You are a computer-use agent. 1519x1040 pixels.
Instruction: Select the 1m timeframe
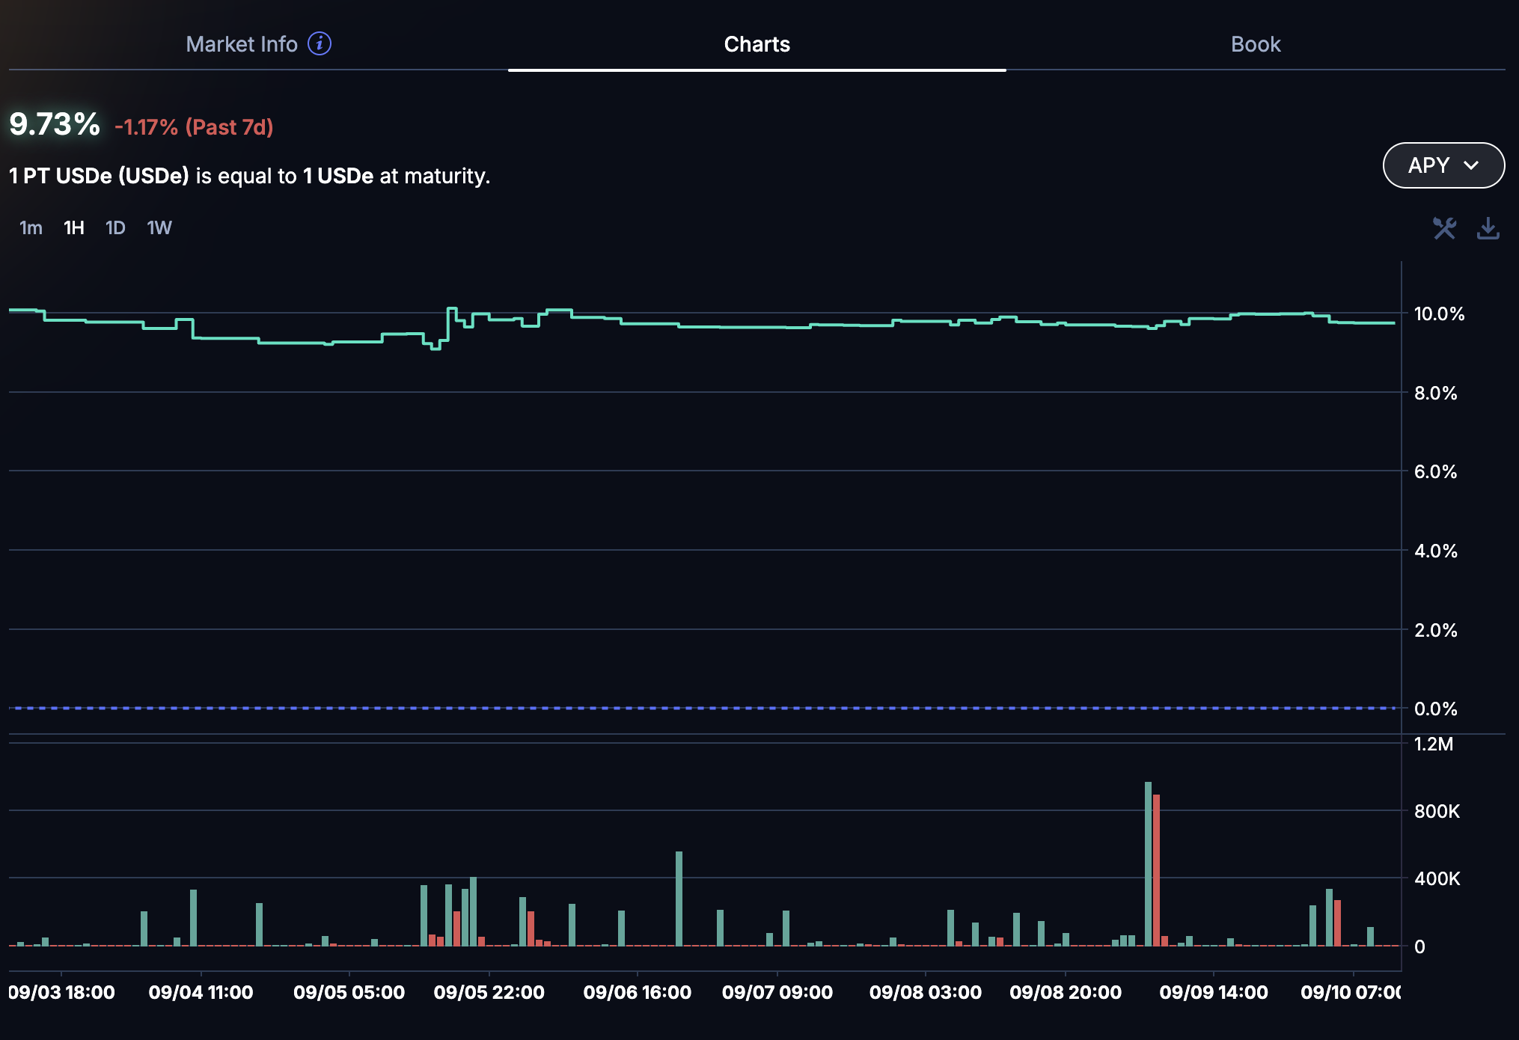[31, 227]
